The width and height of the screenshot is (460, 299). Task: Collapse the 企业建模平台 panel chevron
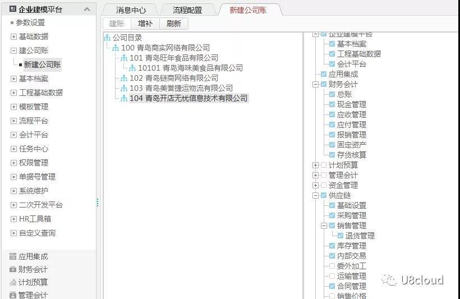click(x=87, y=10)
